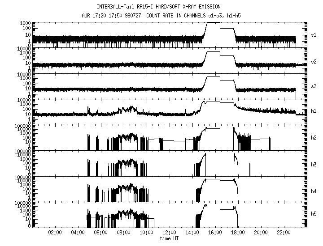Select the 16:00 time axis tick label
The width and height of the screenshot is (323, 246).
[215, 233]
